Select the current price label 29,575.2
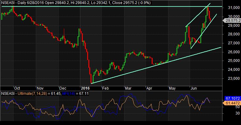 pyautogui.click(x=232, y=21)
